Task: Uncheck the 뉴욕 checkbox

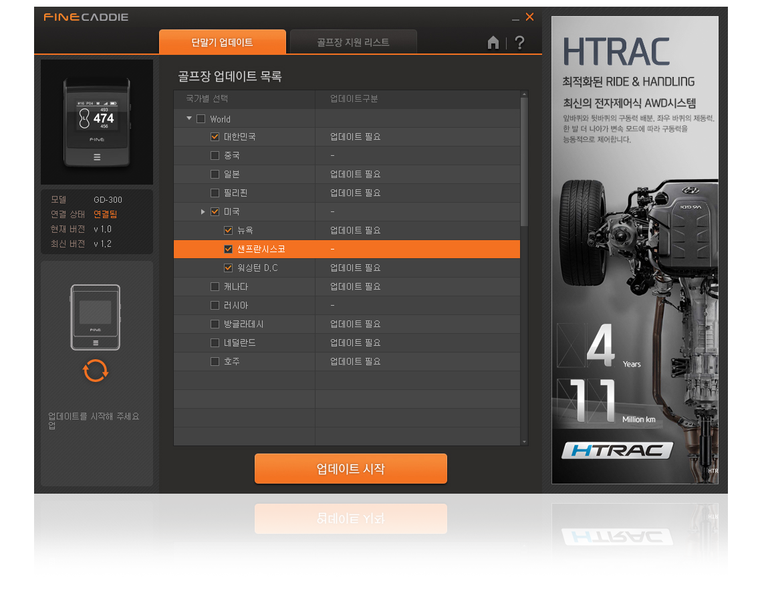Action: [x=229, y=231]
